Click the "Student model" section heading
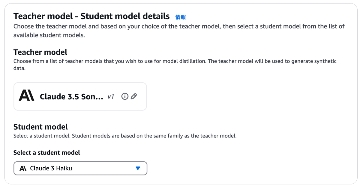 tap(40, 127)
